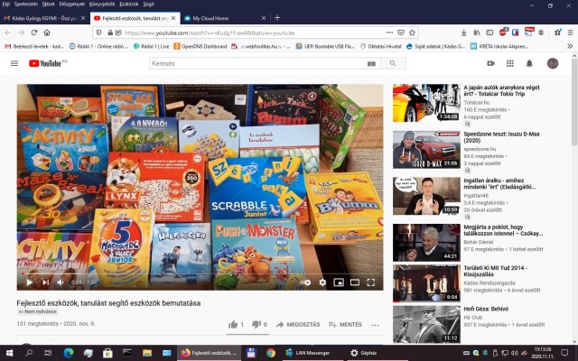Enter fullscreen mode in the player

371,282
